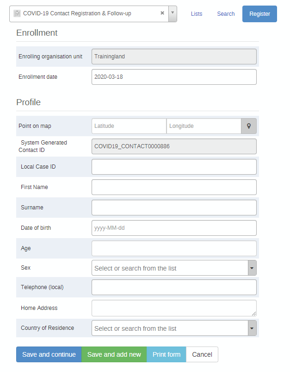This screenshot has width=290, height=372.
Task: Select the Date of birth field
Action: tap(174, 228)
